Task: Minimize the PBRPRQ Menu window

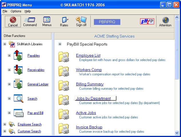Action: tap(163, 5)
